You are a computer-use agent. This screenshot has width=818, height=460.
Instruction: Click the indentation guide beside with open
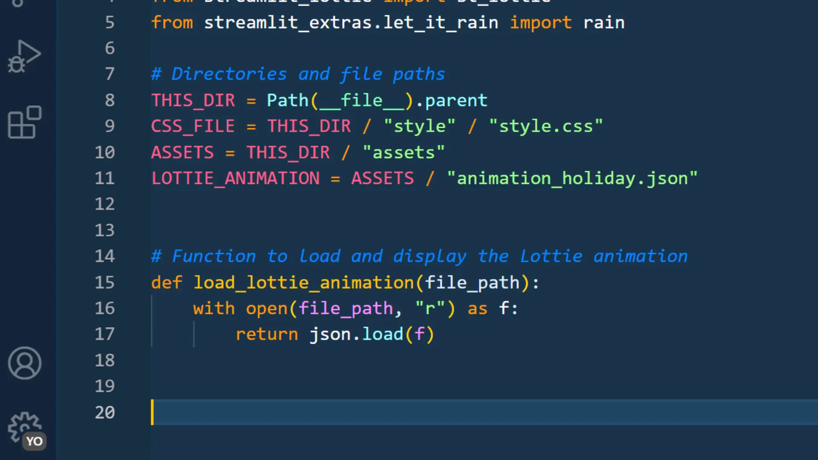(x=152, y=308)
